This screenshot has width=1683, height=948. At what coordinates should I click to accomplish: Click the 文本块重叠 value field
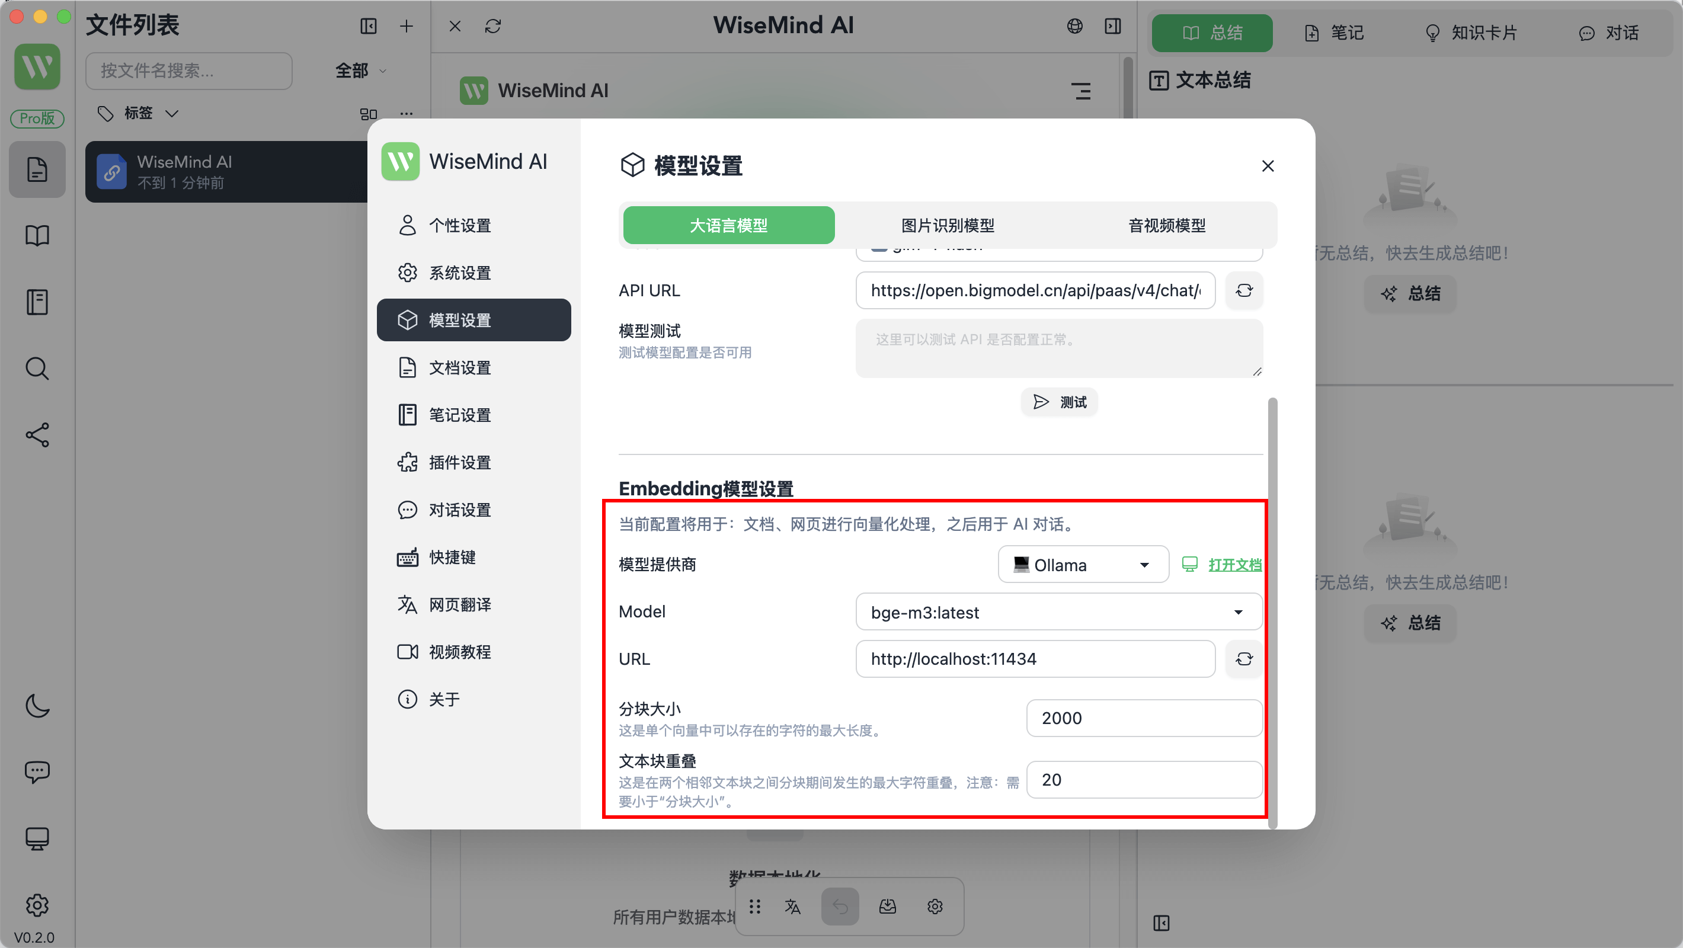click(x=1144, y=780)
